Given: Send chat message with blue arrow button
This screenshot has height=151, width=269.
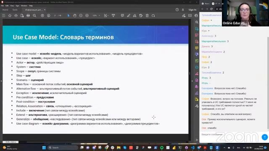Looking at the screenshot, I should pyautogui.click(x=264, y=137).
